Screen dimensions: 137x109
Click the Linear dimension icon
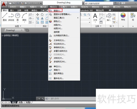pos(101,14)
